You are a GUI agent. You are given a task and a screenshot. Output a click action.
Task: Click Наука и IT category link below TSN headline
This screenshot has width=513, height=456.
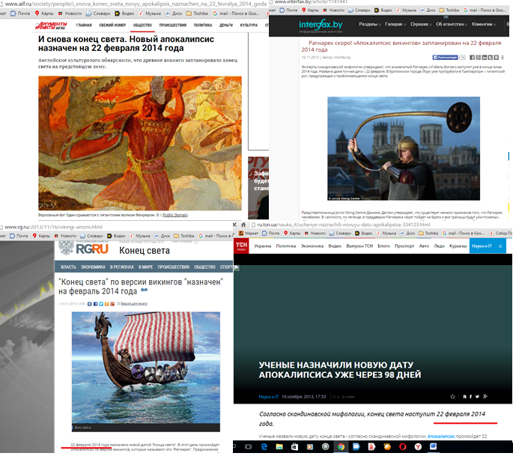269,397
